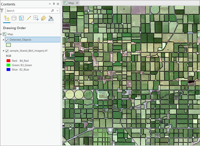The width and height of the screenshot is (200, 146).
Task: Toggle auto-hide pin on Contents pane
Action: (54, 3)
